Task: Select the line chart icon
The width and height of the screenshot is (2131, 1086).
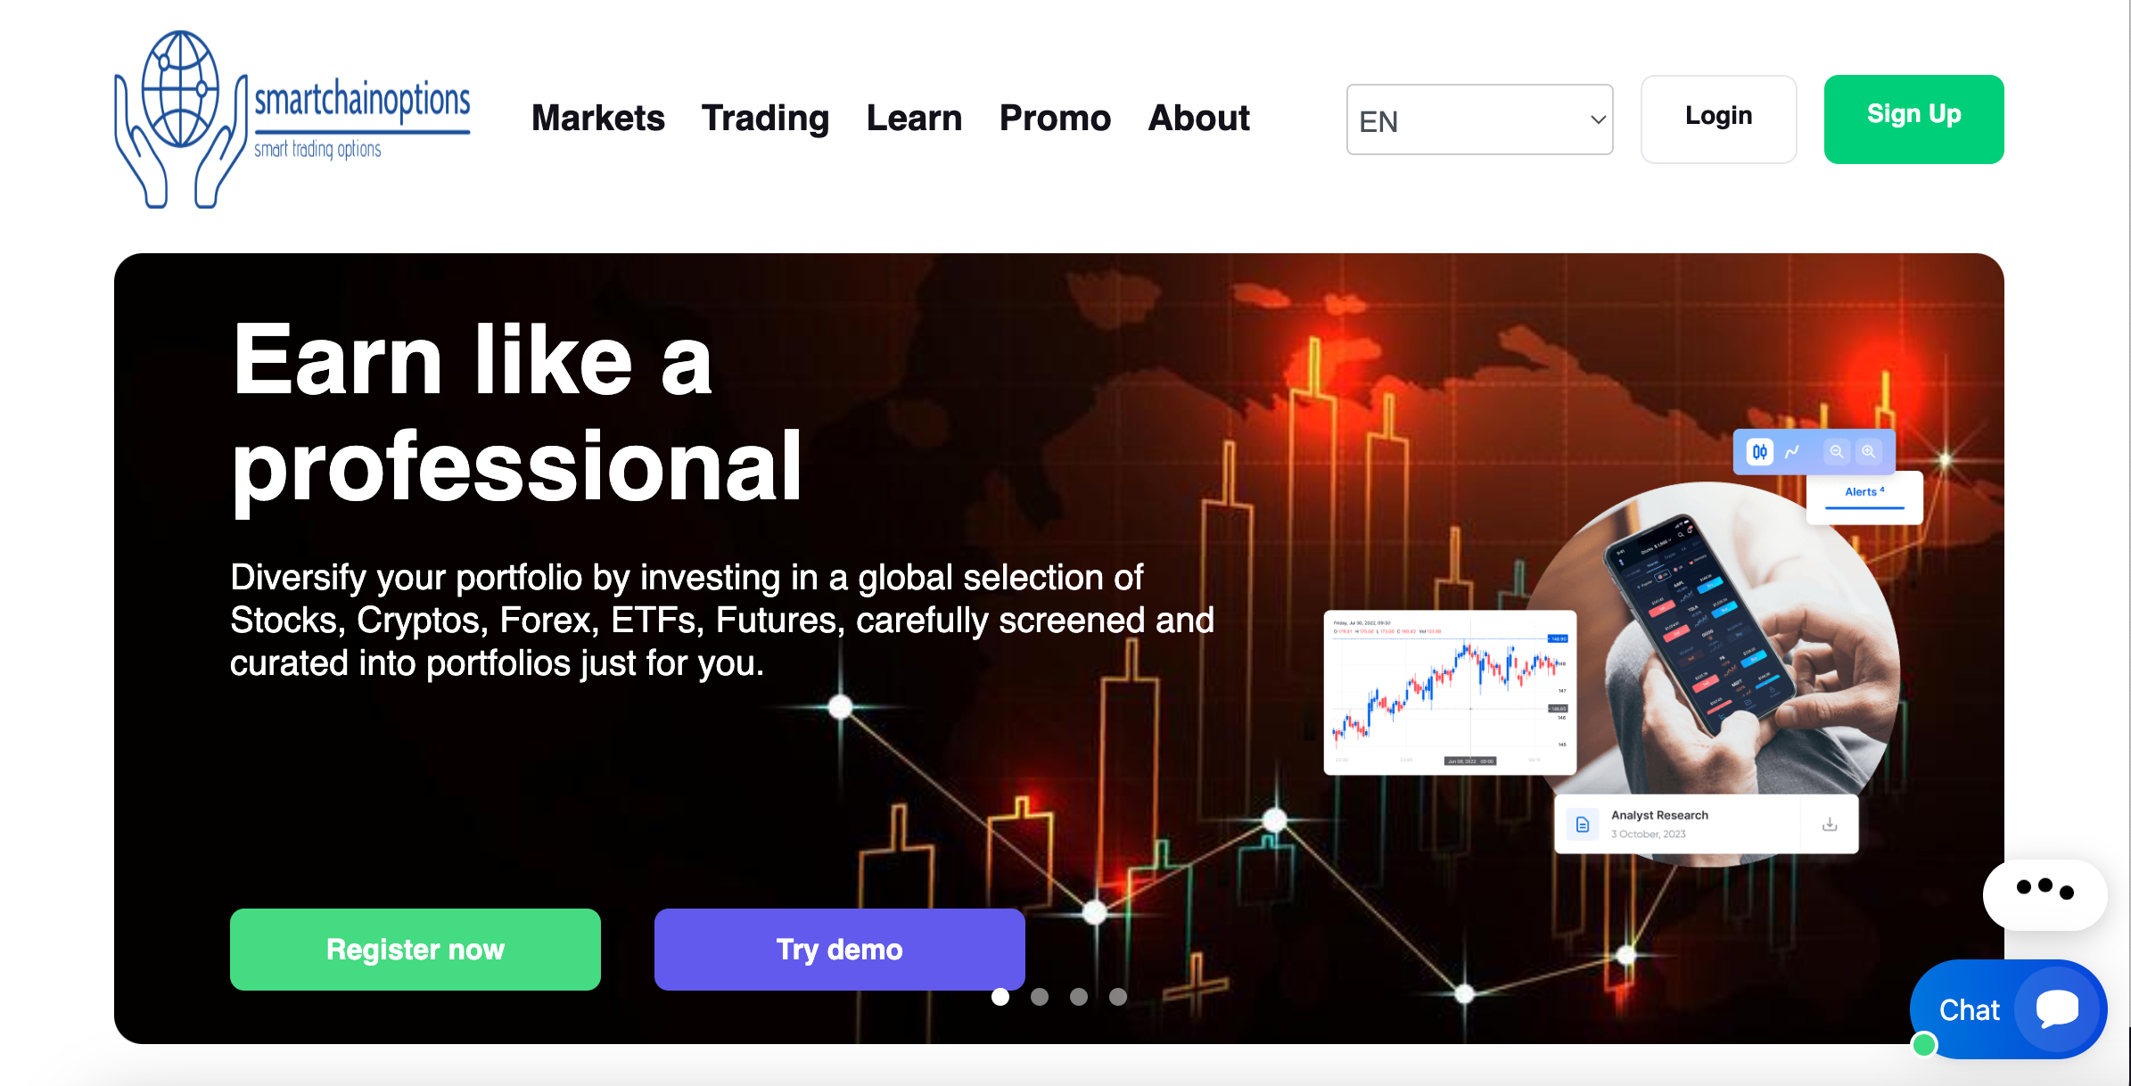Action: pos(1792,452)
